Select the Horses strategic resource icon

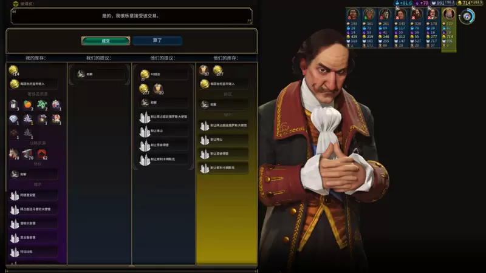point(14,153)
